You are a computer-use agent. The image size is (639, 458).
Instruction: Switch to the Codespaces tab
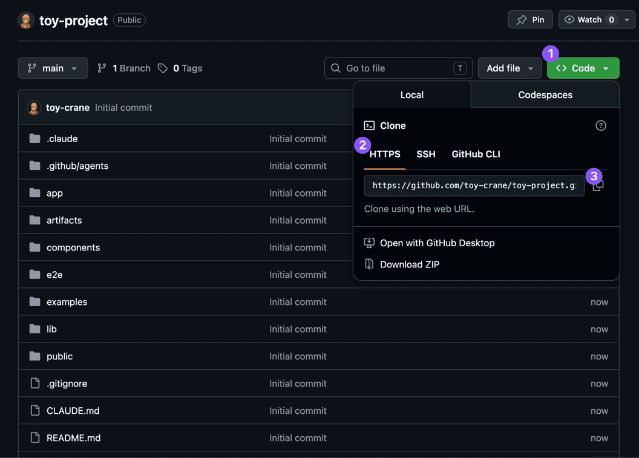(545, 94)
